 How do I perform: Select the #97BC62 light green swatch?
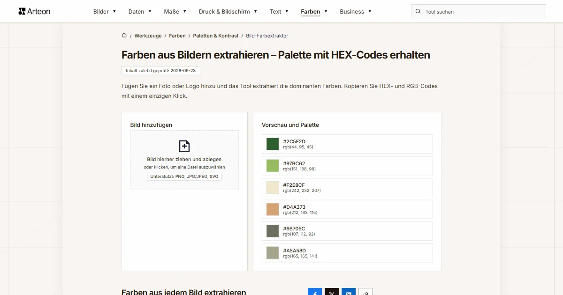(273, 166)
